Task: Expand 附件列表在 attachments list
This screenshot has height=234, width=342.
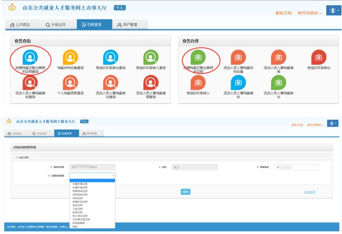Action: 310,13
